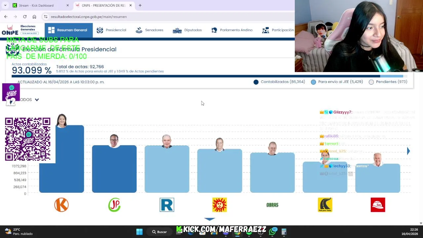Switch to Stream - Kick Dashboard tab
This screenshot has height=238, width=423.
coord(41,5)
